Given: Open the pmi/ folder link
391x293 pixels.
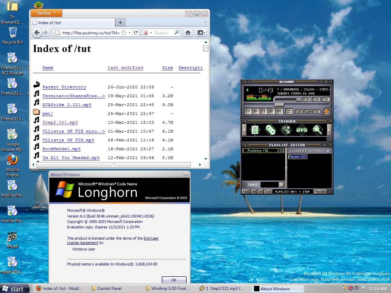Looking at the screenshot, I should pos(48,114).
